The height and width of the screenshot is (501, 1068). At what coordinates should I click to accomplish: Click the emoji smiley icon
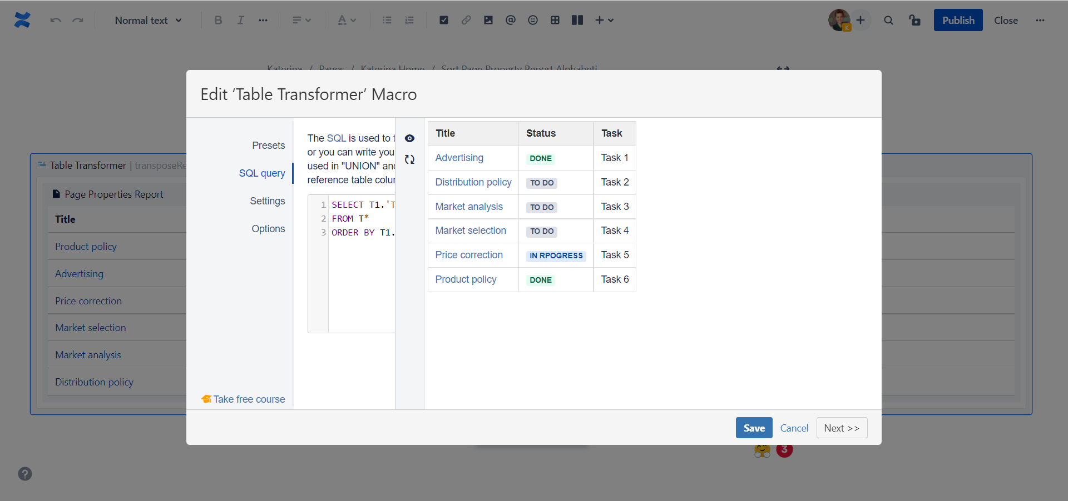coord(533,20)
